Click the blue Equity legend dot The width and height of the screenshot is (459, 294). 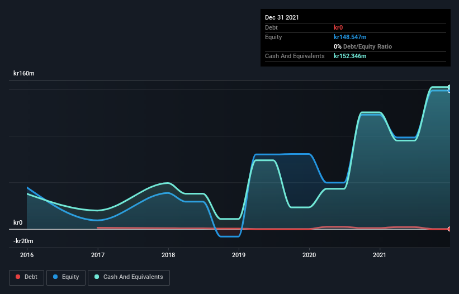click(55, 277)
